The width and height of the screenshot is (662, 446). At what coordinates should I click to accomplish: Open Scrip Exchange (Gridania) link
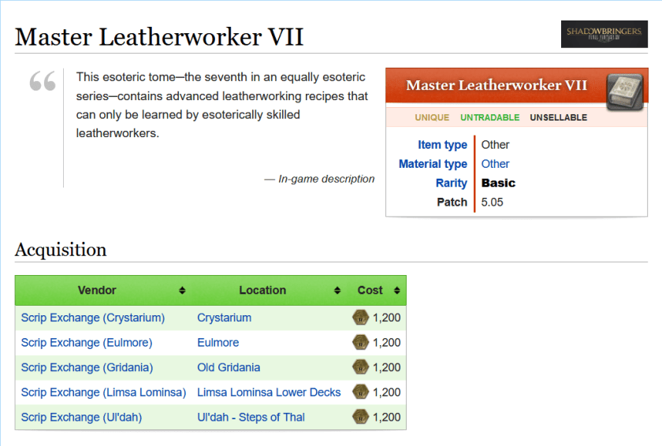click(x=87, y=367)
